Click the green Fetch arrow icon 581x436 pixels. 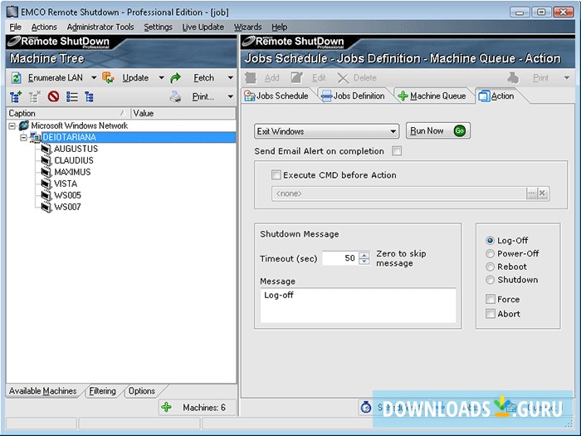176,78
